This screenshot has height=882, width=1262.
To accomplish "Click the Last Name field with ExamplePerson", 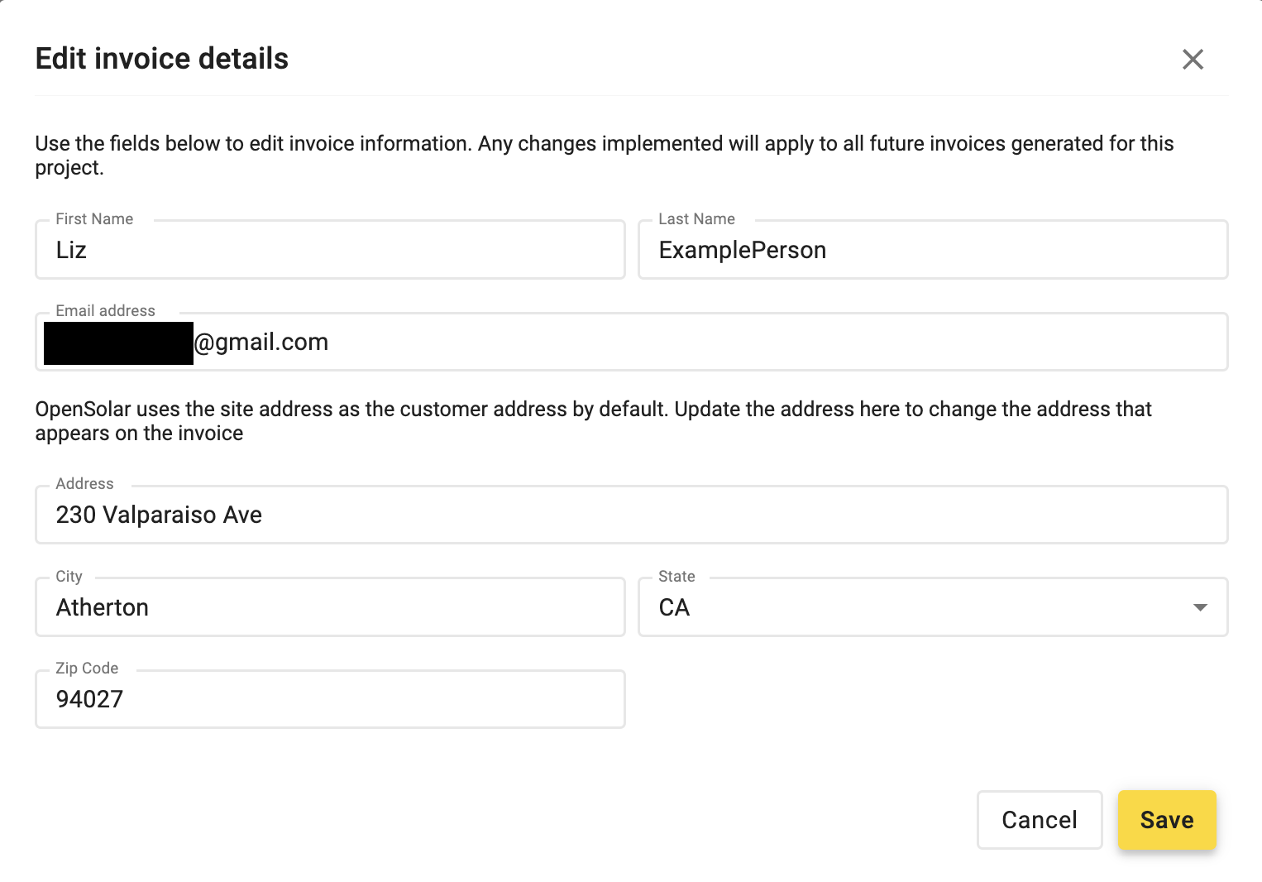I will click(933, 249).
